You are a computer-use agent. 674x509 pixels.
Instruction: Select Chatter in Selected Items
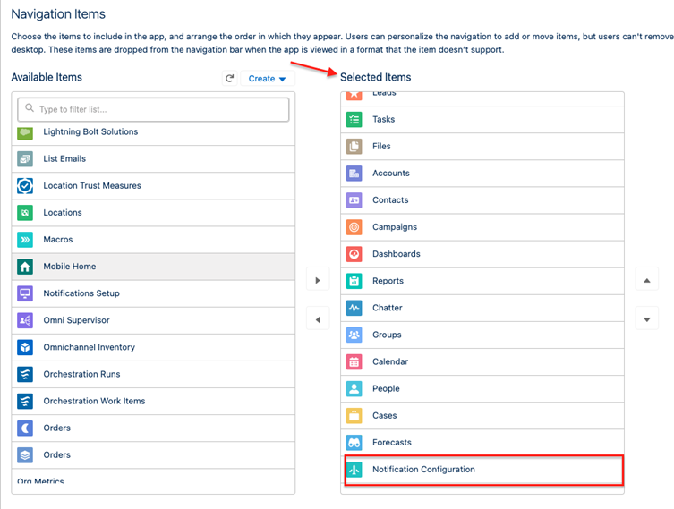coord(482,308)
